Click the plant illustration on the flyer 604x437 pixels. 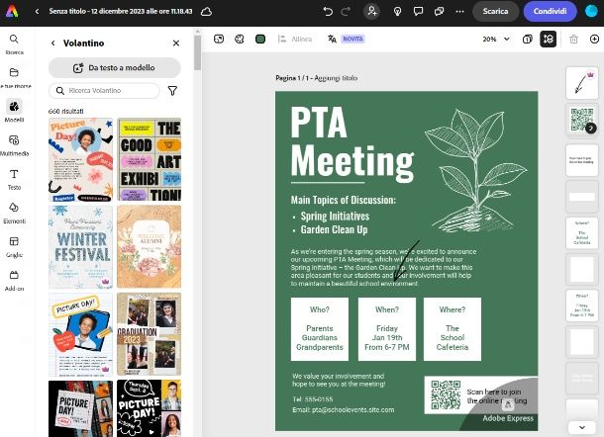coord(475,169)
